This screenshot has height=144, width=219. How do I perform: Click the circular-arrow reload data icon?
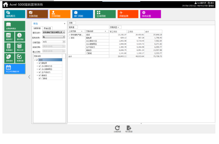(117, 128)
